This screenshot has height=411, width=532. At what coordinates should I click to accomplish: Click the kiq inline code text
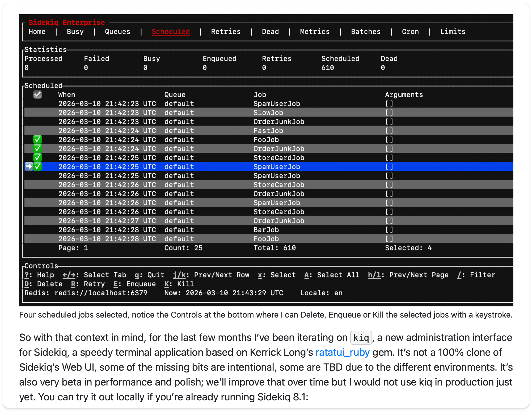click(x=361, y=338)
